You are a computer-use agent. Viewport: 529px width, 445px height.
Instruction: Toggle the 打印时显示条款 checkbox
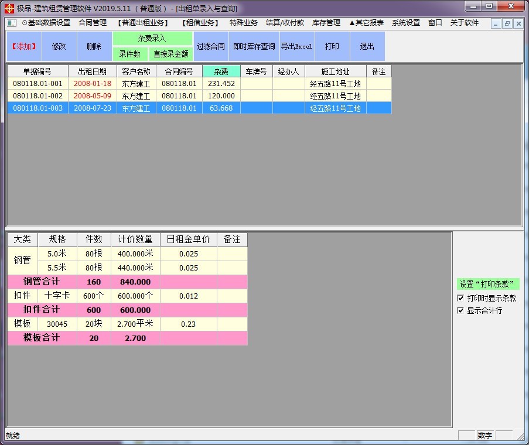[460, 298]
